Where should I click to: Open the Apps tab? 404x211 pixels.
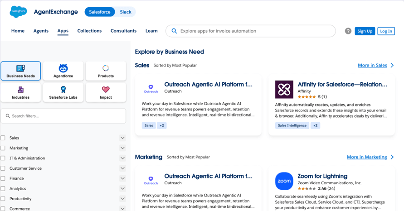[x=63, y=31]
